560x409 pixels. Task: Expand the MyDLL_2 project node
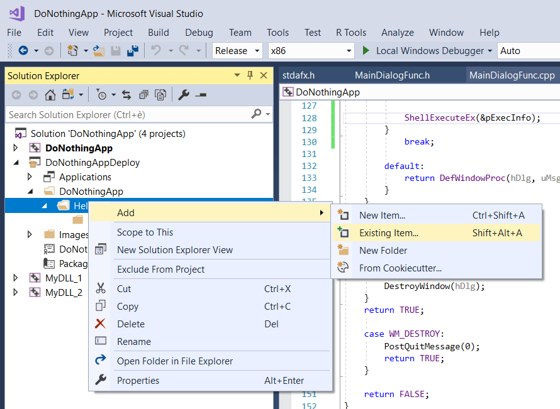tap(15, 292)
